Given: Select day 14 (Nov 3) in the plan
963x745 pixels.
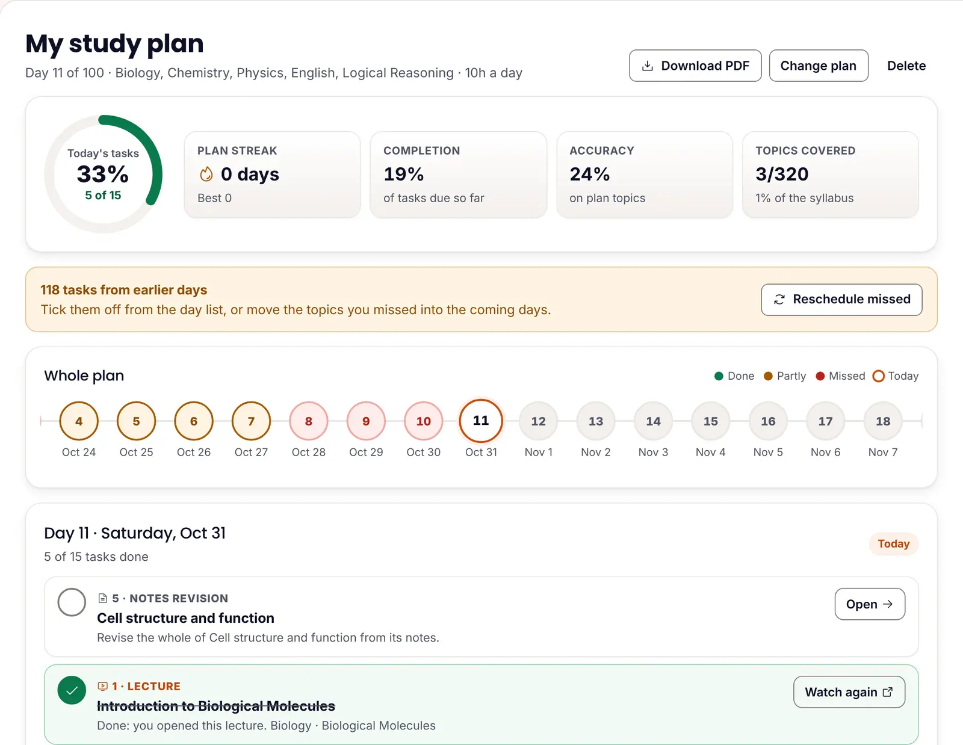Looking at the screenshot, I should click(x=653, y=421).
